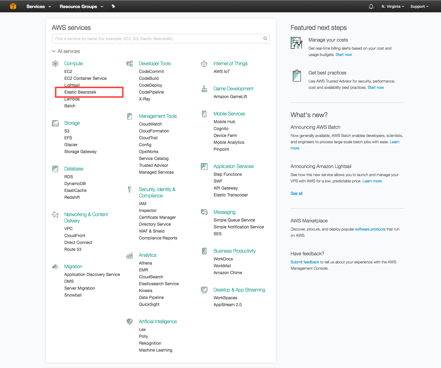Screen dimensions: 441x368
Task: Select the Storage category icon
Action: (55, 123)
